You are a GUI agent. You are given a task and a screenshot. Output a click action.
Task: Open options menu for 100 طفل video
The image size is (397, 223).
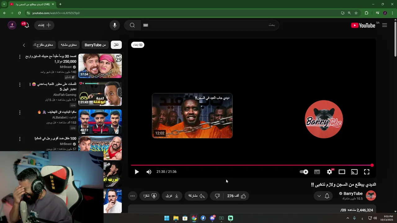(x=20, y=139)
